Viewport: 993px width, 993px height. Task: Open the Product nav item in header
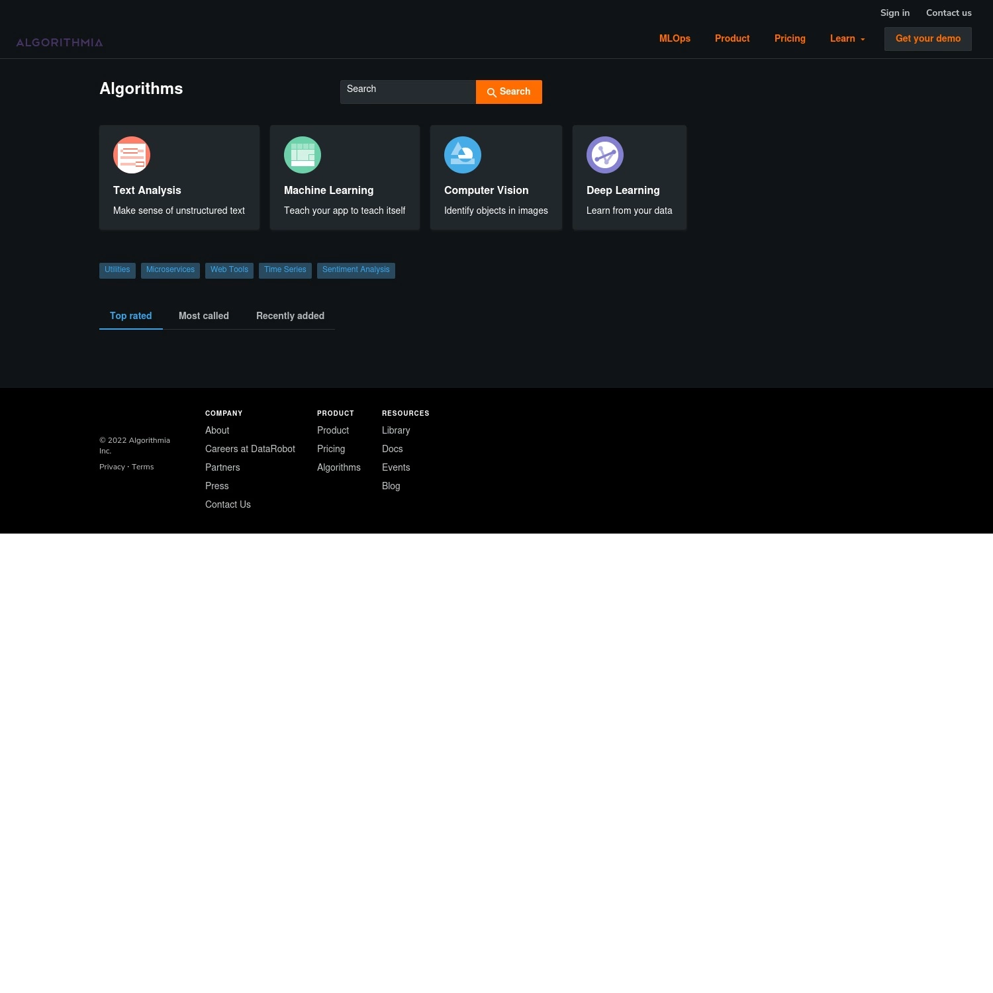point(732,38)
